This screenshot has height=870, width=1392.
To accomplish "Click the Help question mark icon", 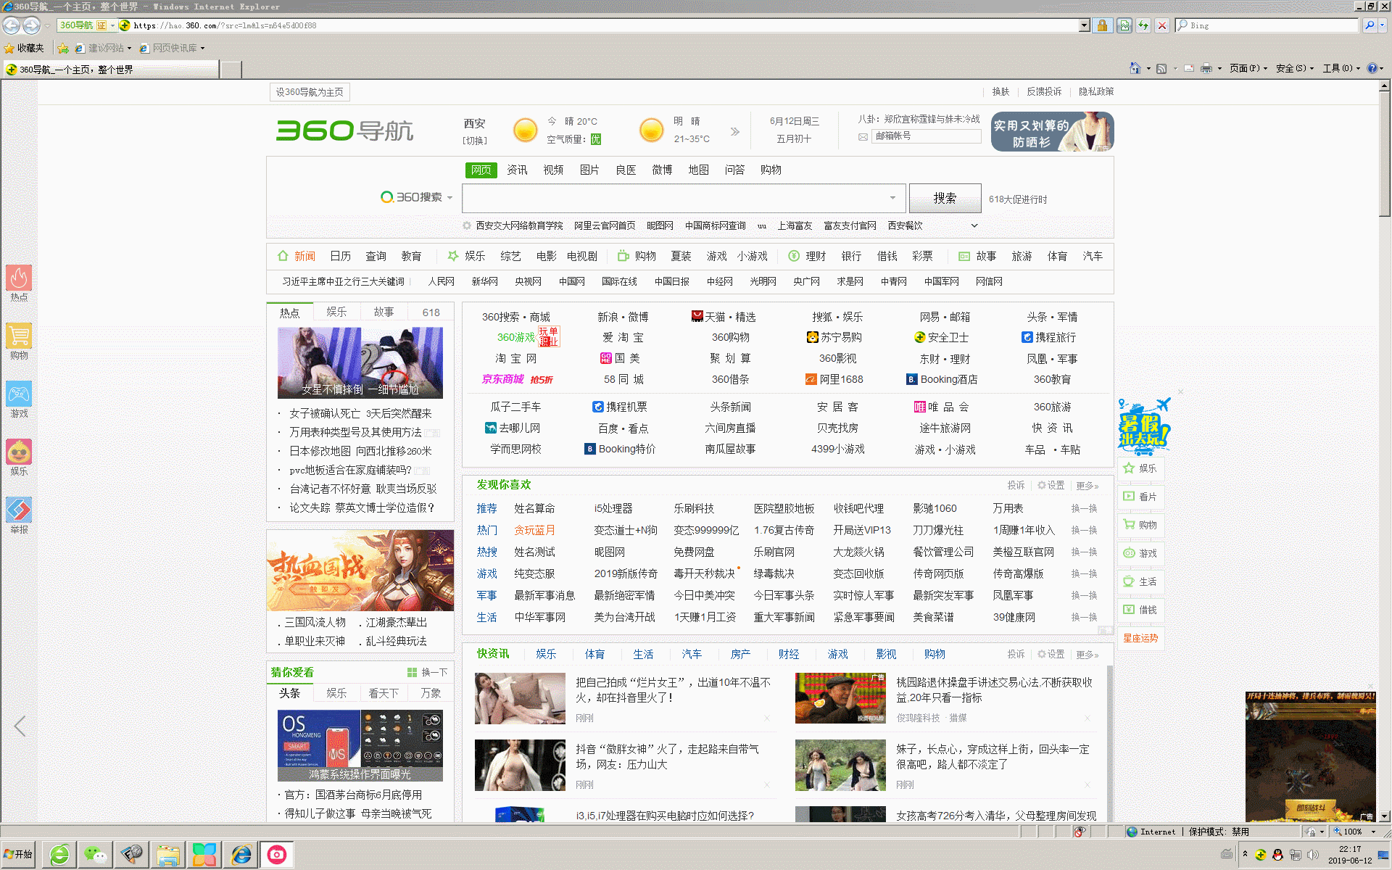I will tap(1372, 68).
